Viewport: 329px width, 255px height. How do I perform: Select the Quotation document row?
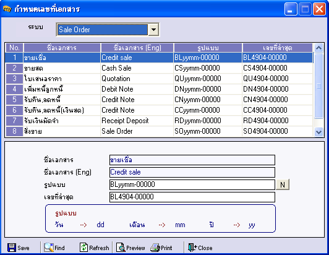[x=159, y=79]
